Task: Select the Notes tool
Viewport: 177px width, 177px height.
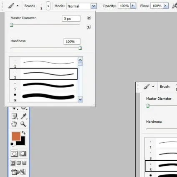Action: [14, 116]
